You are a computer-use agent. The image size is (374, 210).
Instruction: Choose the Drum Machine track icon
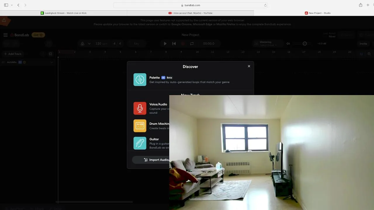(140, 126)
